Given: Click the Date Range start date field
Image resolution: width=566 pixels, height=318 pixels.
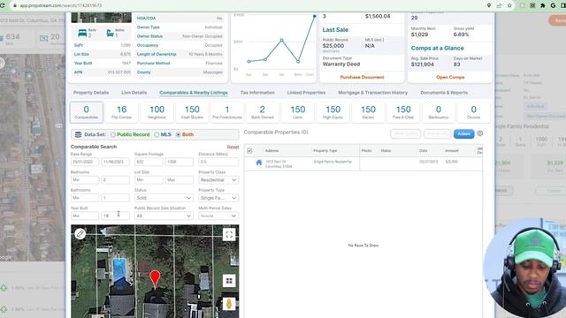Looking at the screenshot, I should 85,162.
